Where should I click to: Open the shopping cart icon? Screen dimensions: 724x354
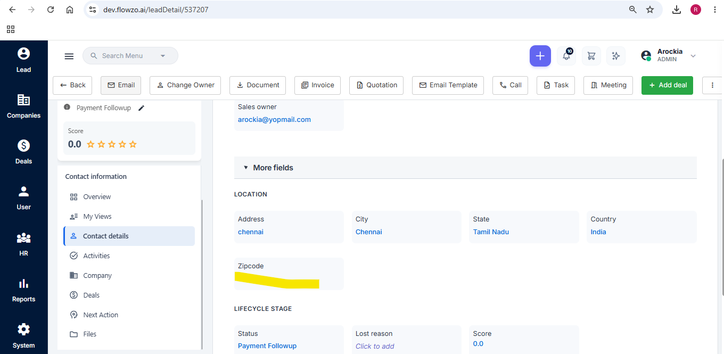pos(591,56)
